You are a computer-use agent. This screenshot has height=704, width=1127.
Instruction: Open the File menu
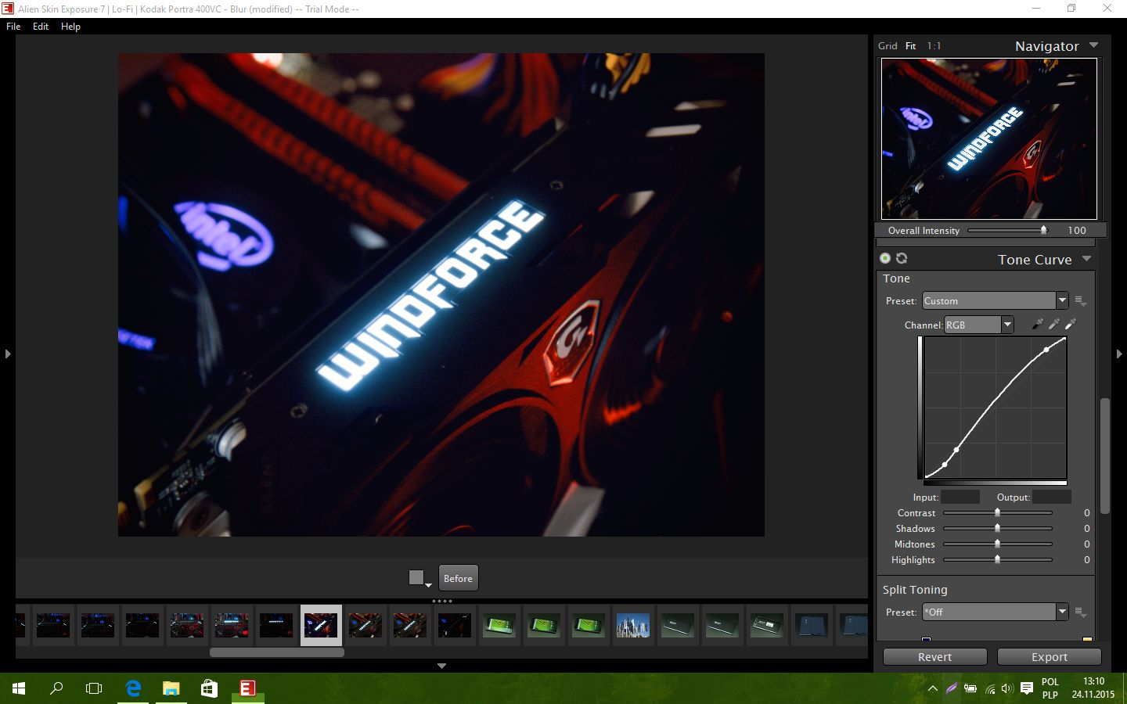pos(13,27)
